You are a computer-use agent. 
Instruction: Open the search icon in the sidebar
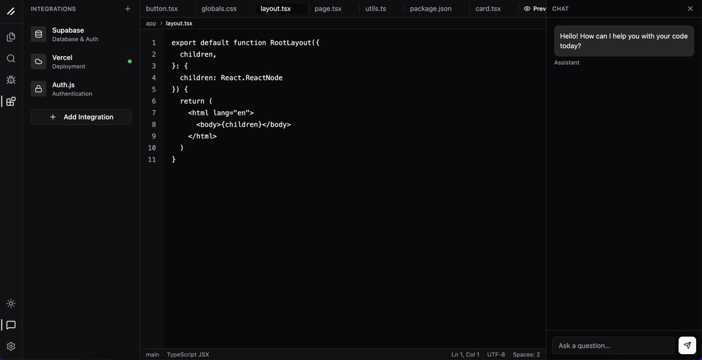click(x=11, y=58)
